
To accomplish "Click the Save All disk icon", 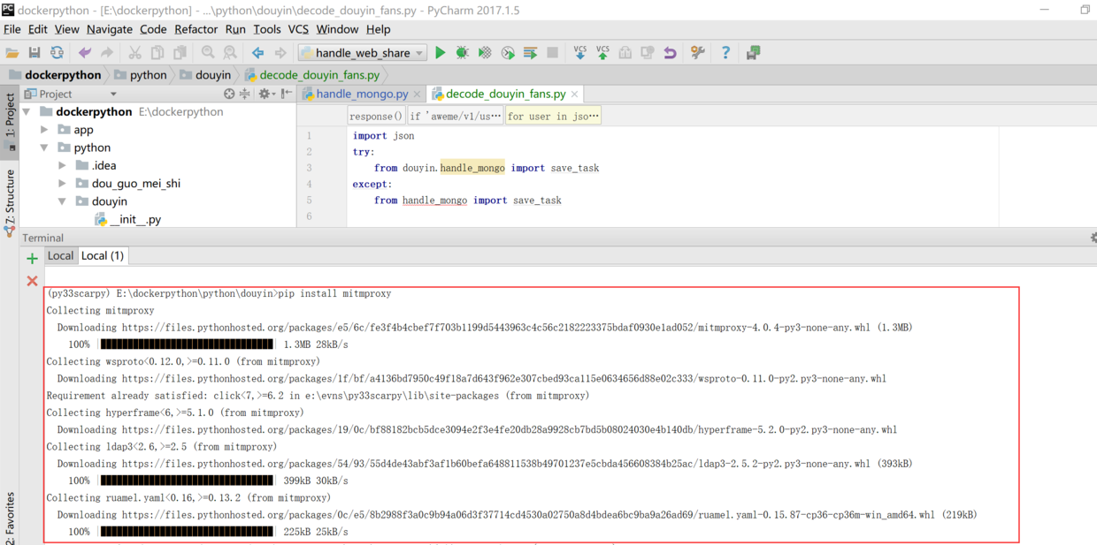I will click(35, 53).
